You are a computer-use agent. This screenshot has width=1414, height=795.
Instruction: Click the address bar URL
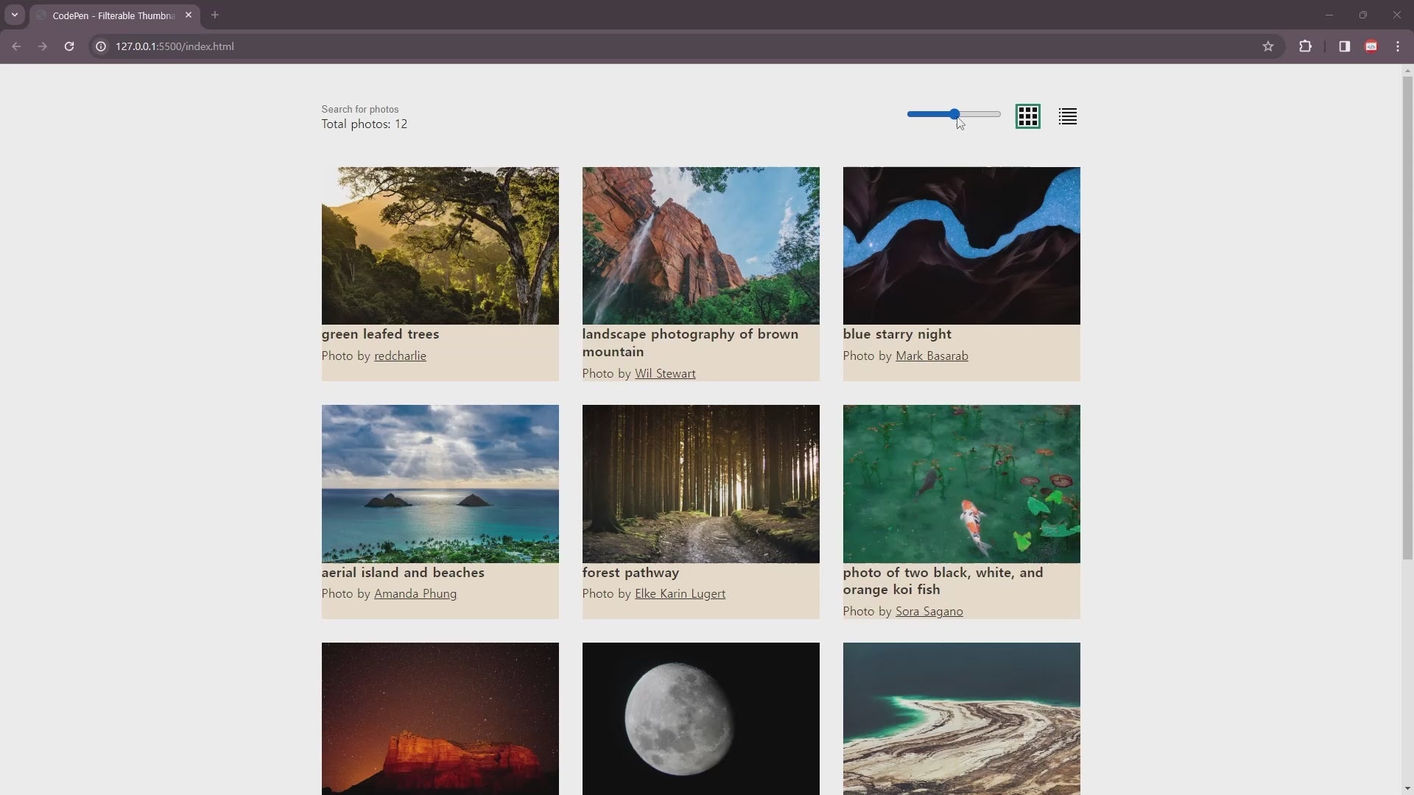[175, 46]
